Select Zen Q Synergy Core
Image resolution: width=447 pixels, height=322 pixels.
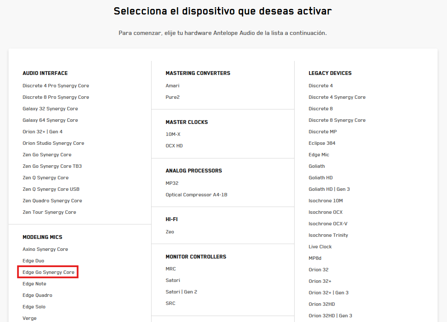pos(46,178)
